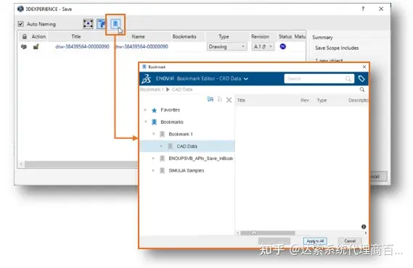Open the Drawing type dropdown
The image size is (413, 268).
[226, 47]
